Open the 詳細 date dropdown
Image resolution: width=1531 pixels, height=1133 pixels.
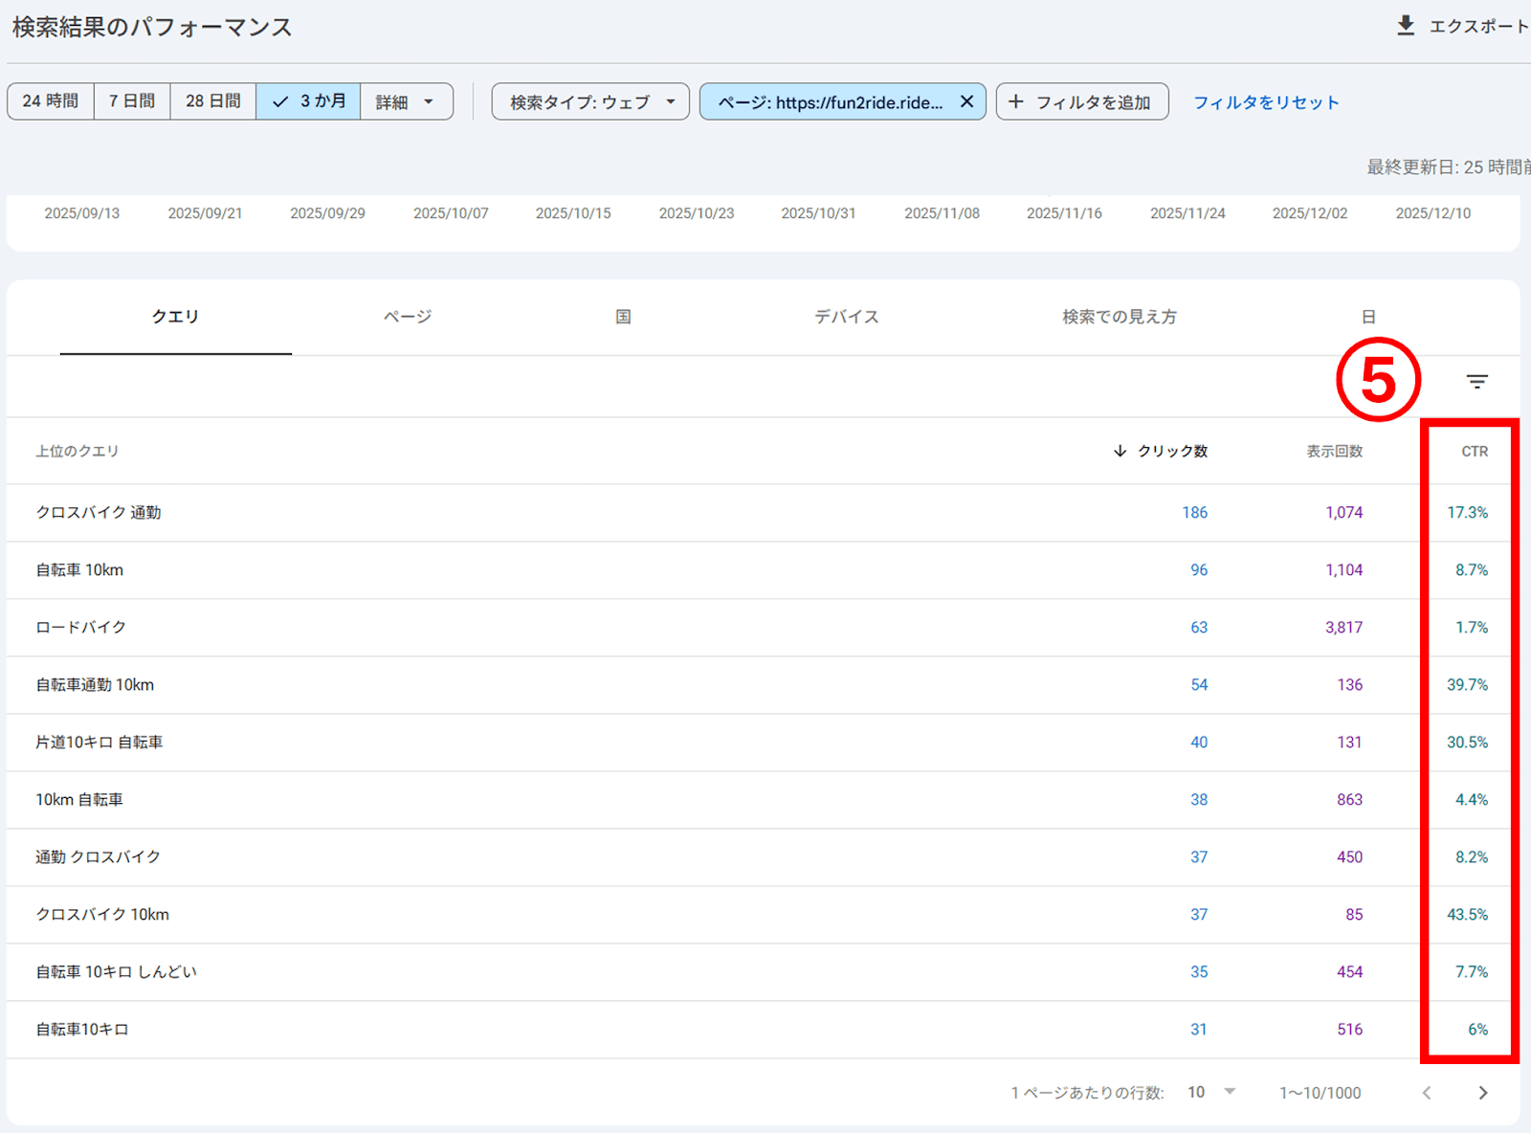coord(406,100)
